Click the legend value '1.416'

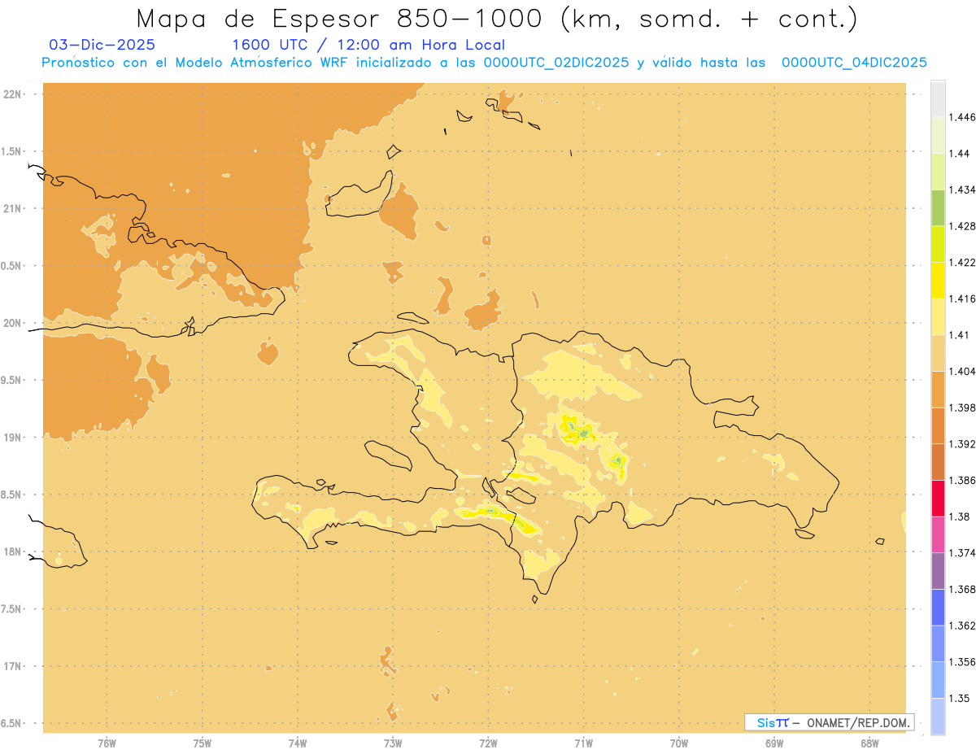(963, 299)
